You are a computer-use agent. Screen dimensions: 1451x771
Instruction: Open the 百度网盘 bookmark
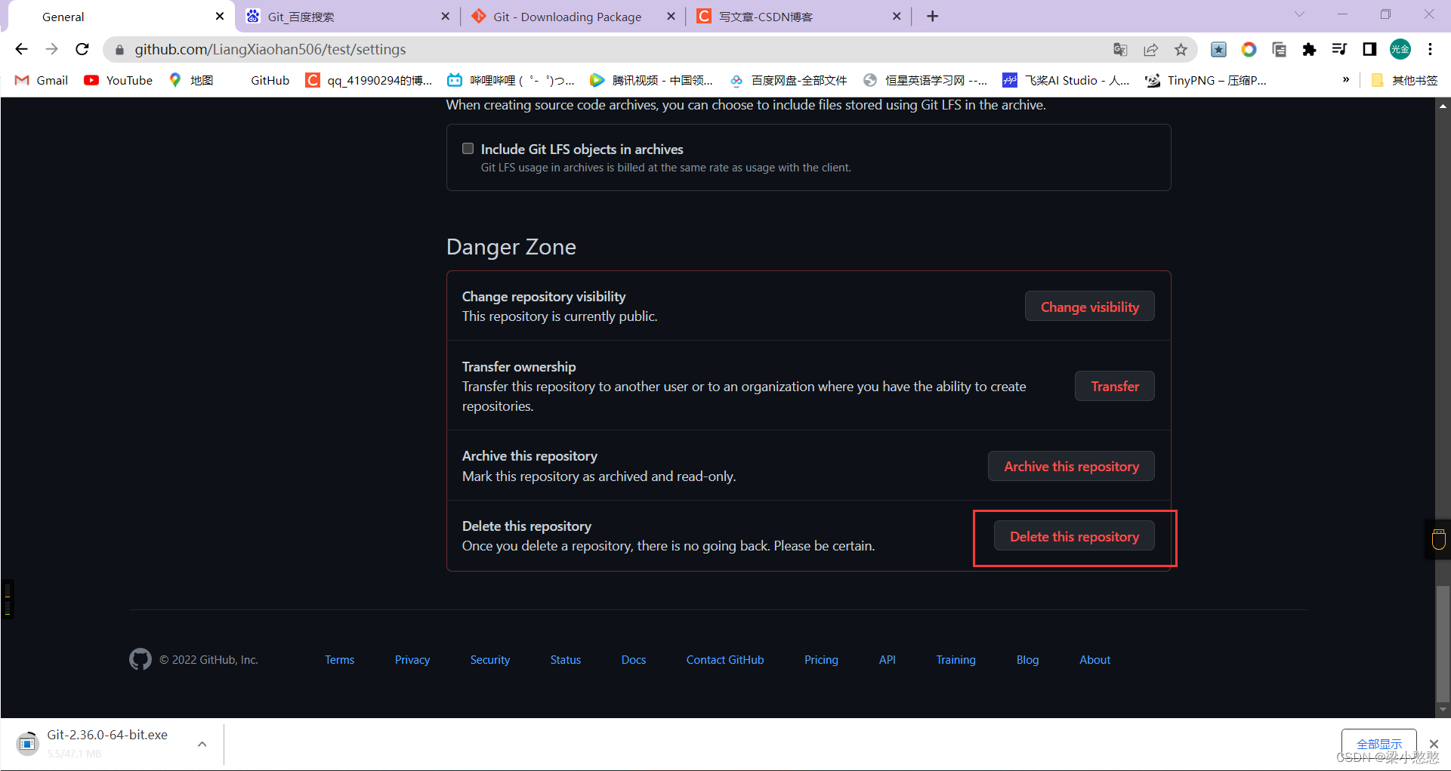click(x=789, y=80)
